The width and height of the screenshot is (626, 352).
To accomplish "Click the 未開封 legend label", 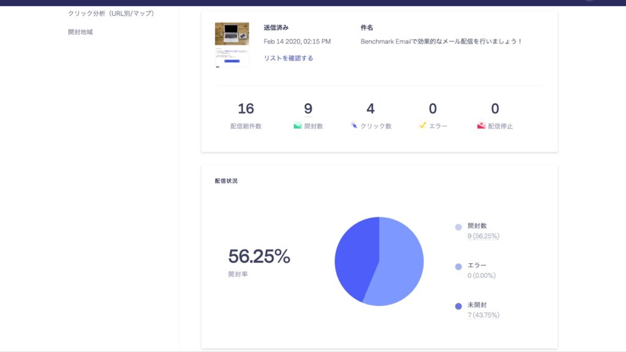I will click(x=477, y=304).
